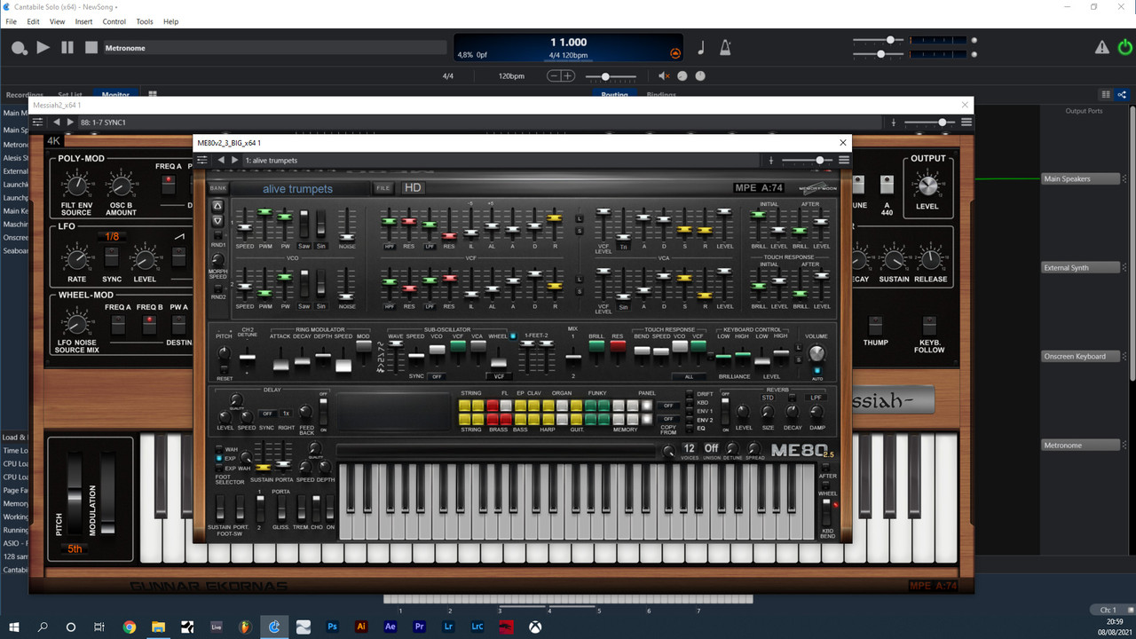The width and height of the screenshot is (1136, 639).
Task: Open the reverb LPF filter selector
Action: tap(816, 398)
